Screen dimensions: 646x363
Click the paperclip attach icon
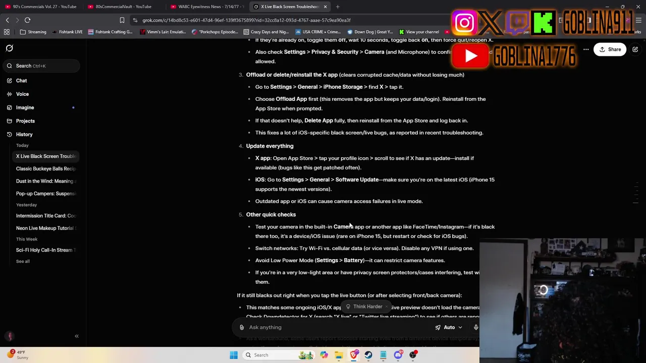coord(242,327)
